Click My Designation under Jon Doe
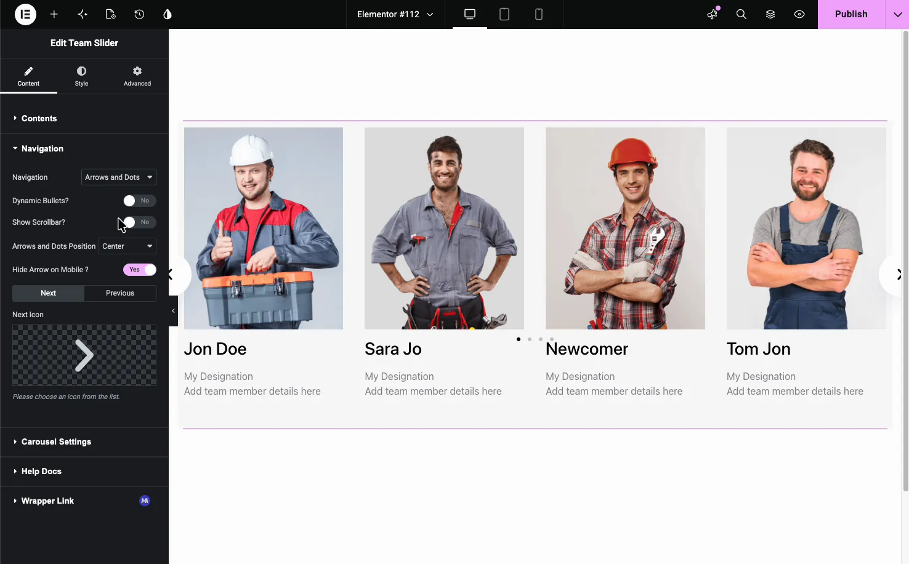Image resolution: width=909 pixels, height=564 pixels. coord(219,376)
